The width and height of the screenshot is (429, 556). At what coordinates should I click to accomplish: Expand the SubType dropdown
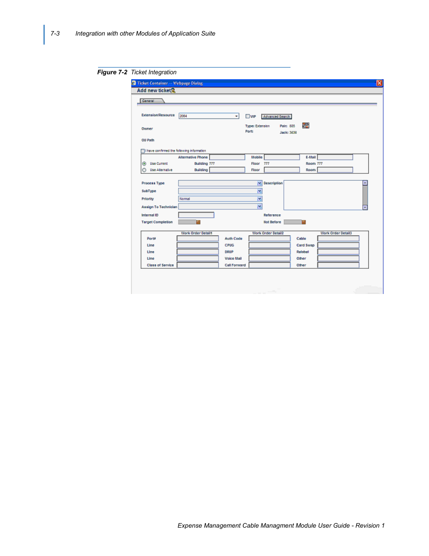tap(259, 191)
